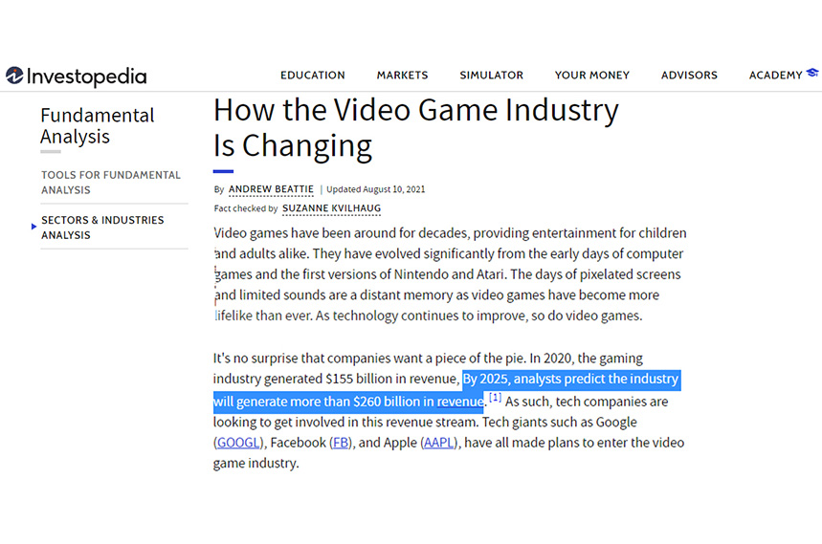The height and width of the screenshot is (544, 822).
Task: Follow the GOOGL ticker link
Action: [238, 443]
